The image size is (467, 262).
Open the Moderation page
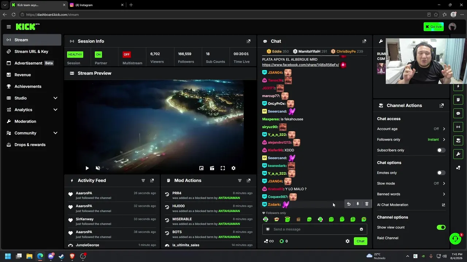pos(32,121)
